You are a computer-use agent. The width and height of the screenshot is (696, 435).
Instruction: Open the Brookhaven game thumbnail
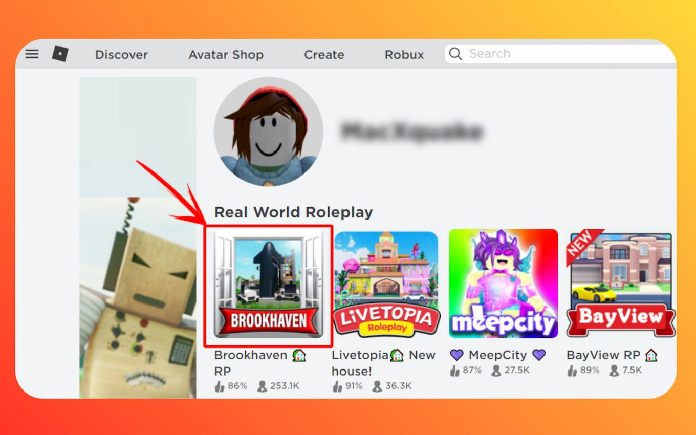[x=269, y=284]
